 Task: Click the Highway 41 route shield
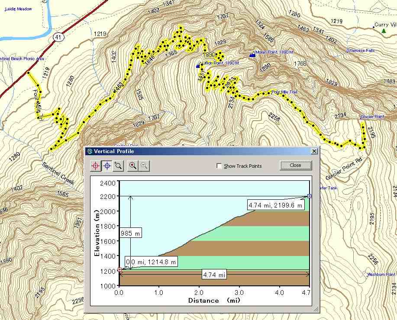[x=57, y=38]
